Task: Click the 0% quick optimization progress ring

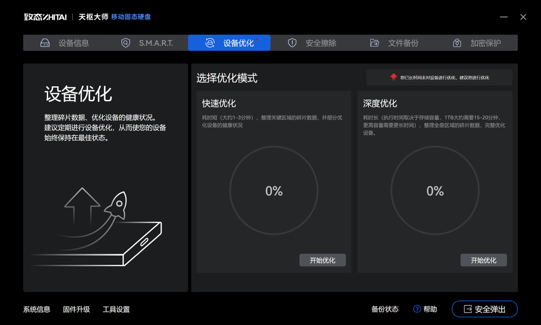Action: coord(273,191)
